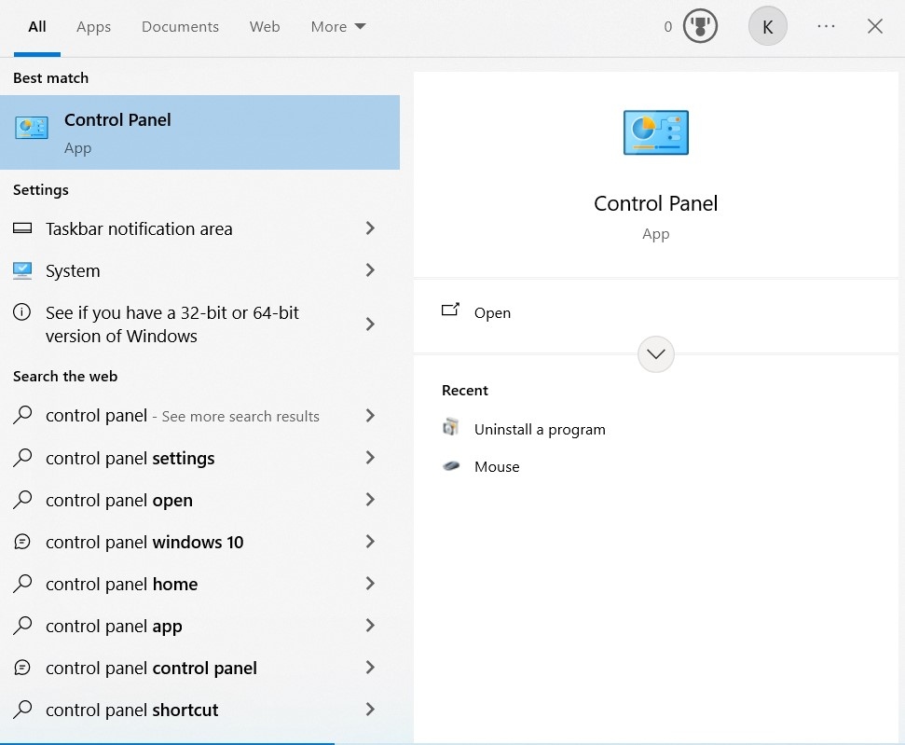The image size is (905, 745).
Task: Switch to the Documents tab
Action: click(x=180, y=27)
